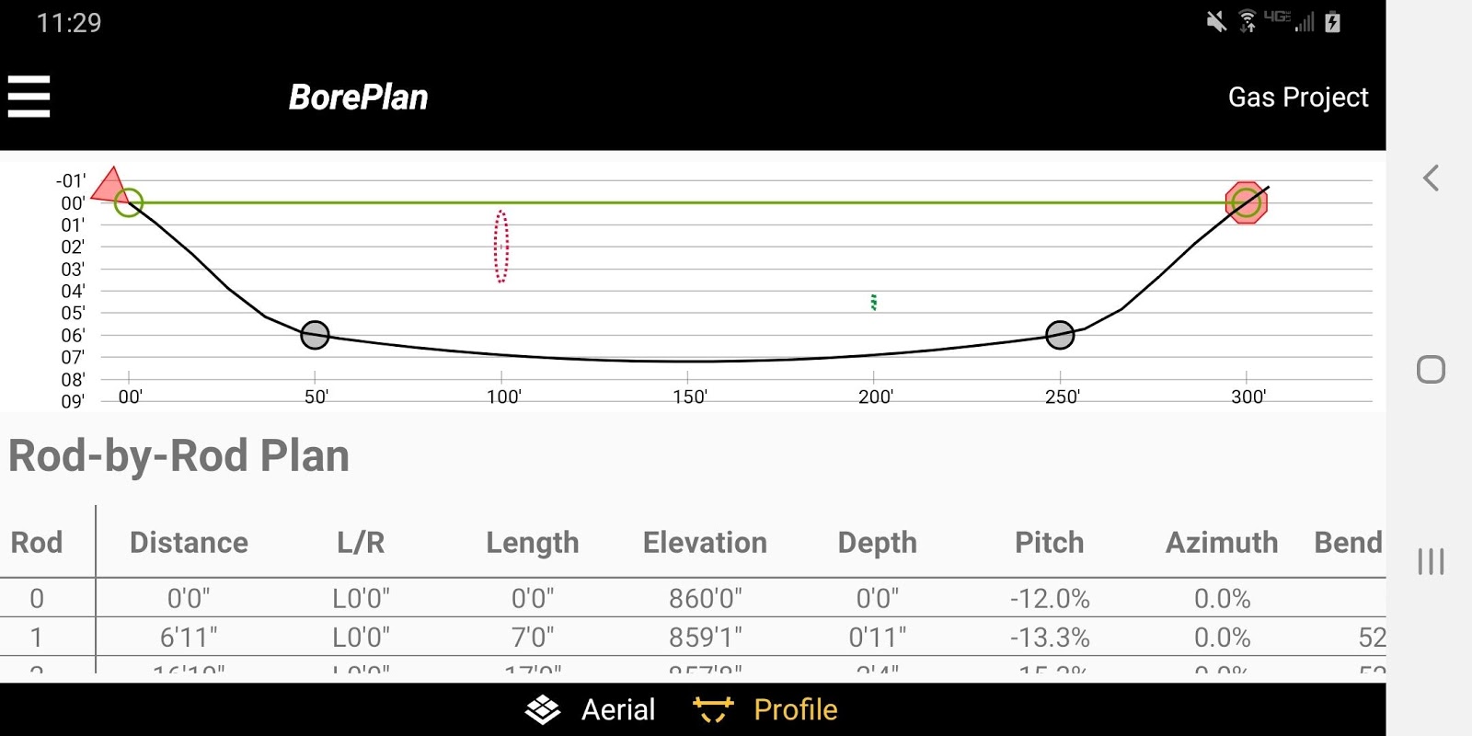This screenshot has width=1472, height=736.
Task: Select the gray waypoint near 50'
Action: (315, 335)
